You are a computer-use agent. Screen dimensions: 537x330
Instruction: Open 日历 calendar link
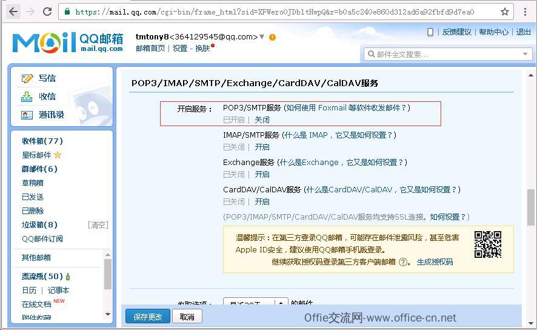pyautogui.click(x=29, y=290)
